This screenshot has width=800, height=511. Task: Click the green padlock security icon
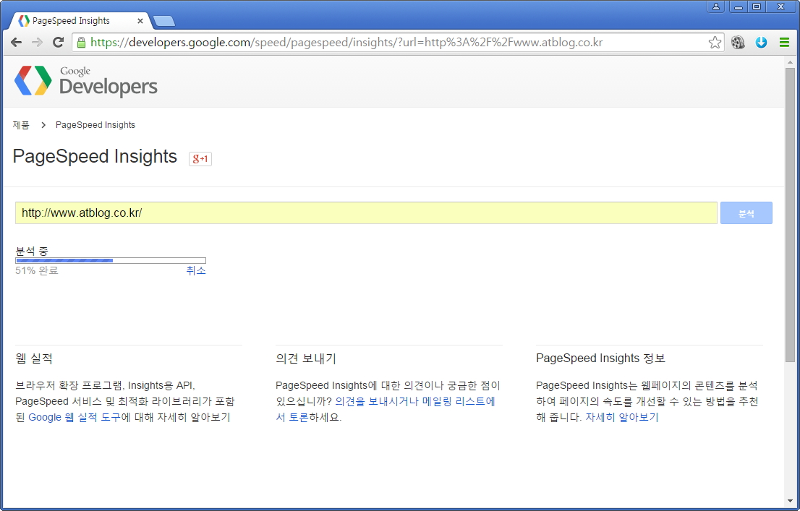click(81, 43)
